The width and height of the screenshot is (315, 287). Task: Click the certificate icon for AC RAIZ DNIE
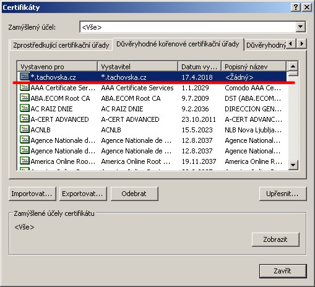pos(25,108)
